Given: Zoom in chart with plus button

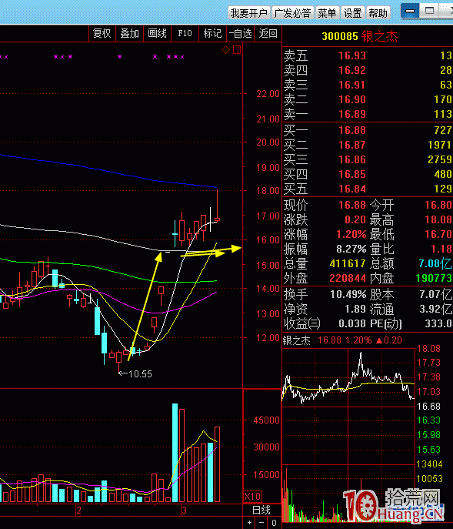Looking at the screenshot, I should [x=249, y=523].
